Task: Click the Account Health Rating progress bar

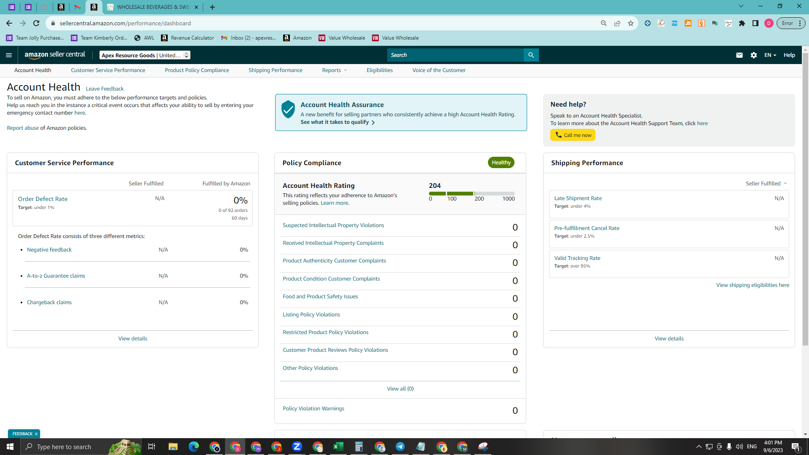Action: click(472, 193)
